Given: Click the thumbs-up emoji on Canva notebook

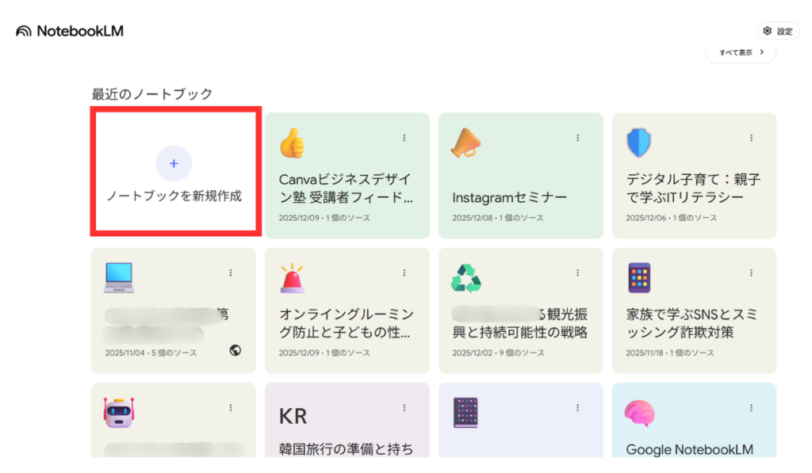Looking at the screenshot, I should 292,143.
